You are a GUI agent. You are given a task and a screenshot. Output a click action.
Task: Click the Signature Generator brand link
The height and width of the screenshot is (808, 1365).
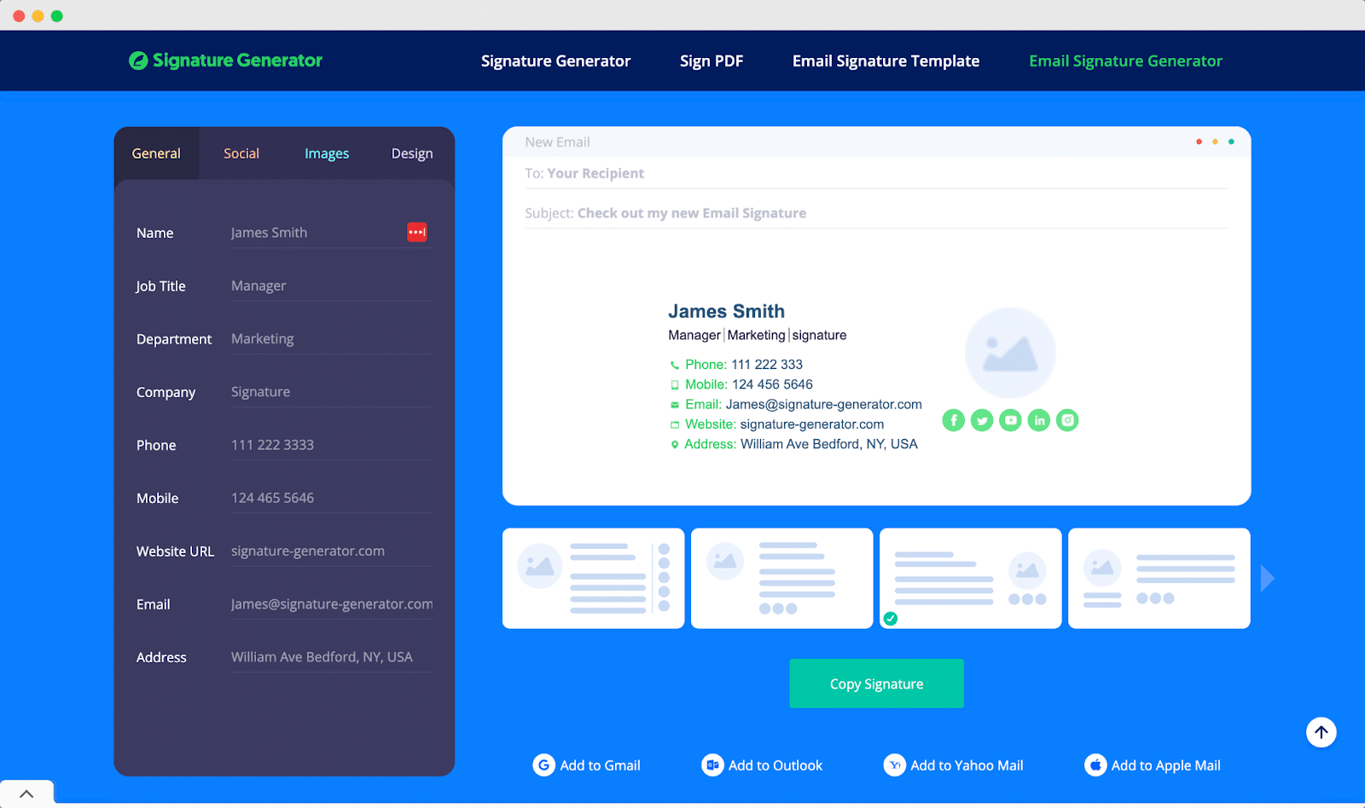226,61
